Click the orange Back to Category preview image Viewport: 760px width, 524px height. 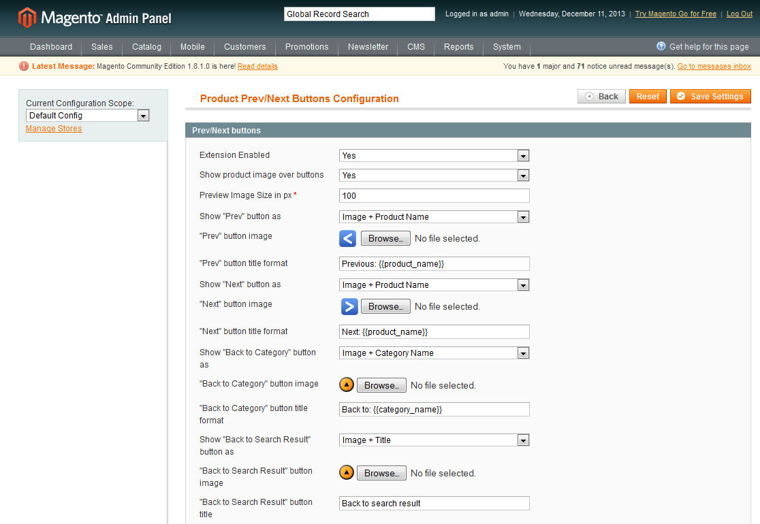pos(347,385)
